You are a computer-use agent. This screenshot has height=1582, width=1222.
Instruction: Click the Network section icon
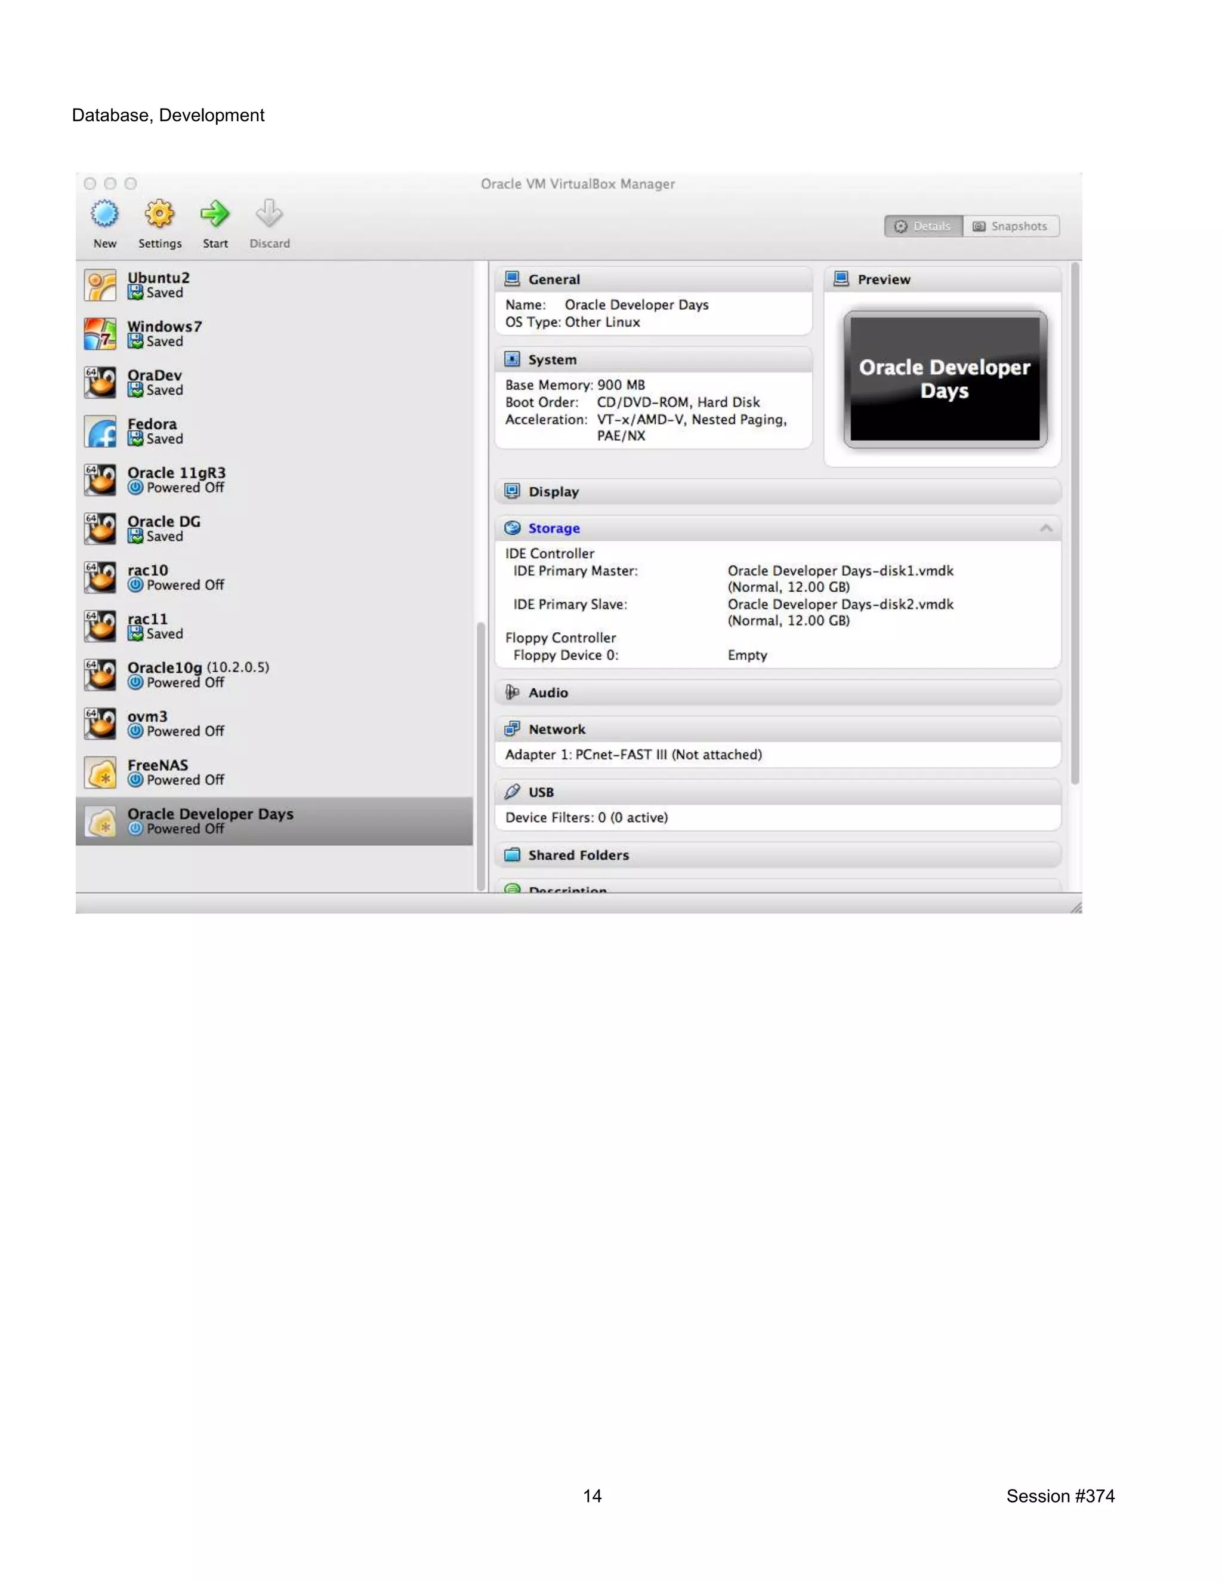[x=513, y=729]
